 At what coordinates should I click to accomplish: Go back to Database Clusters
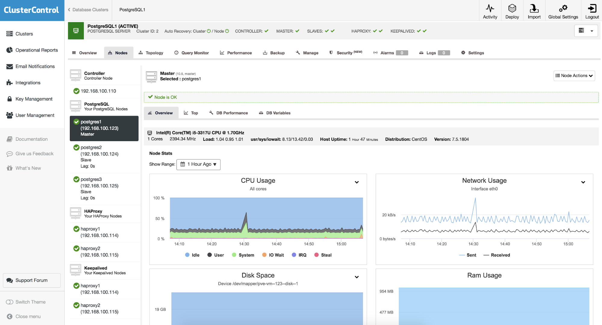88,10
